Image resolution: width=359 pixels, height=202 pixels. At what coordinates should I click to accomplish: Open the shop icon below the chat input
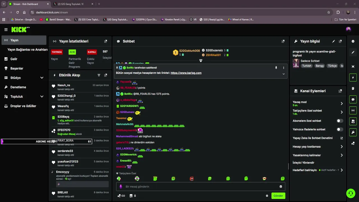pyautogui.click(x=131, y=196)
